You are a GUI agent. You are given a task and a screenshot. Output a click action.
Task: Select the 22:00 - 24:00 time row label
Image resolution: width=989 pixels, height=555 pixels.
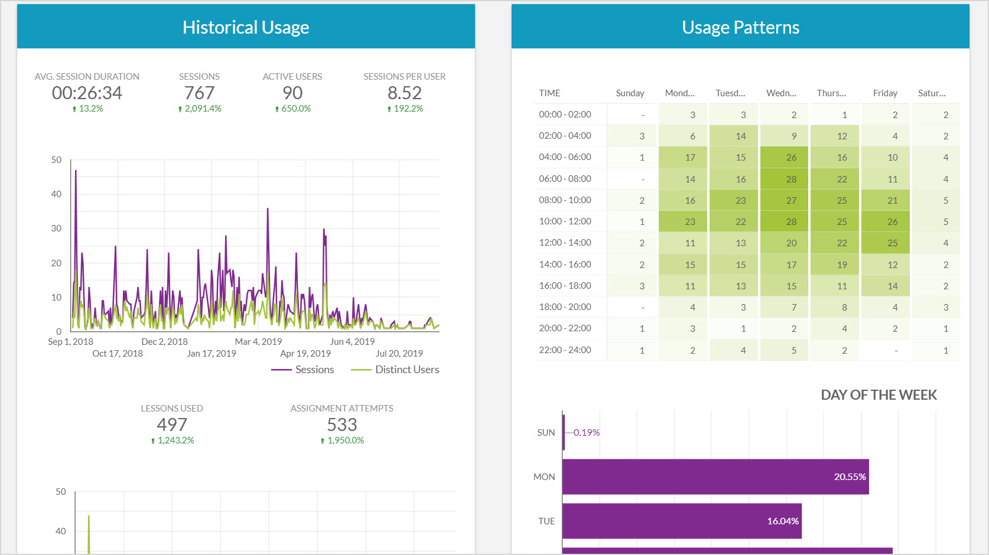565,350
